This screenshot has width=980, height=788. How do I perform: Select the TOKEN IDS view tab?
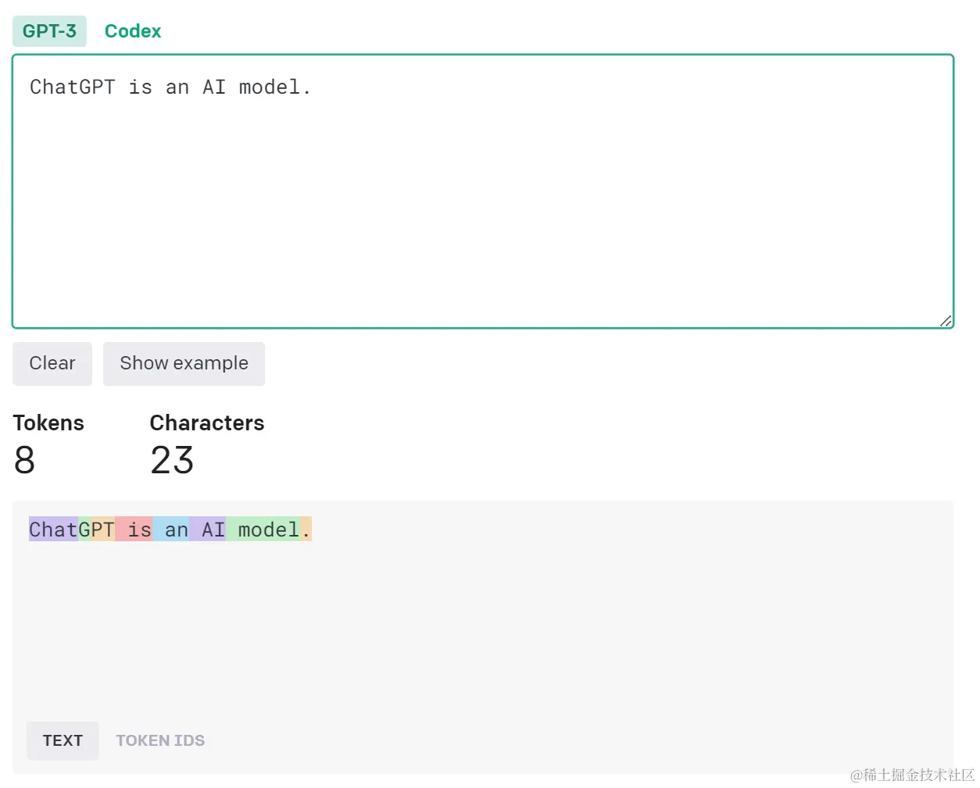(x=160, y=740)
